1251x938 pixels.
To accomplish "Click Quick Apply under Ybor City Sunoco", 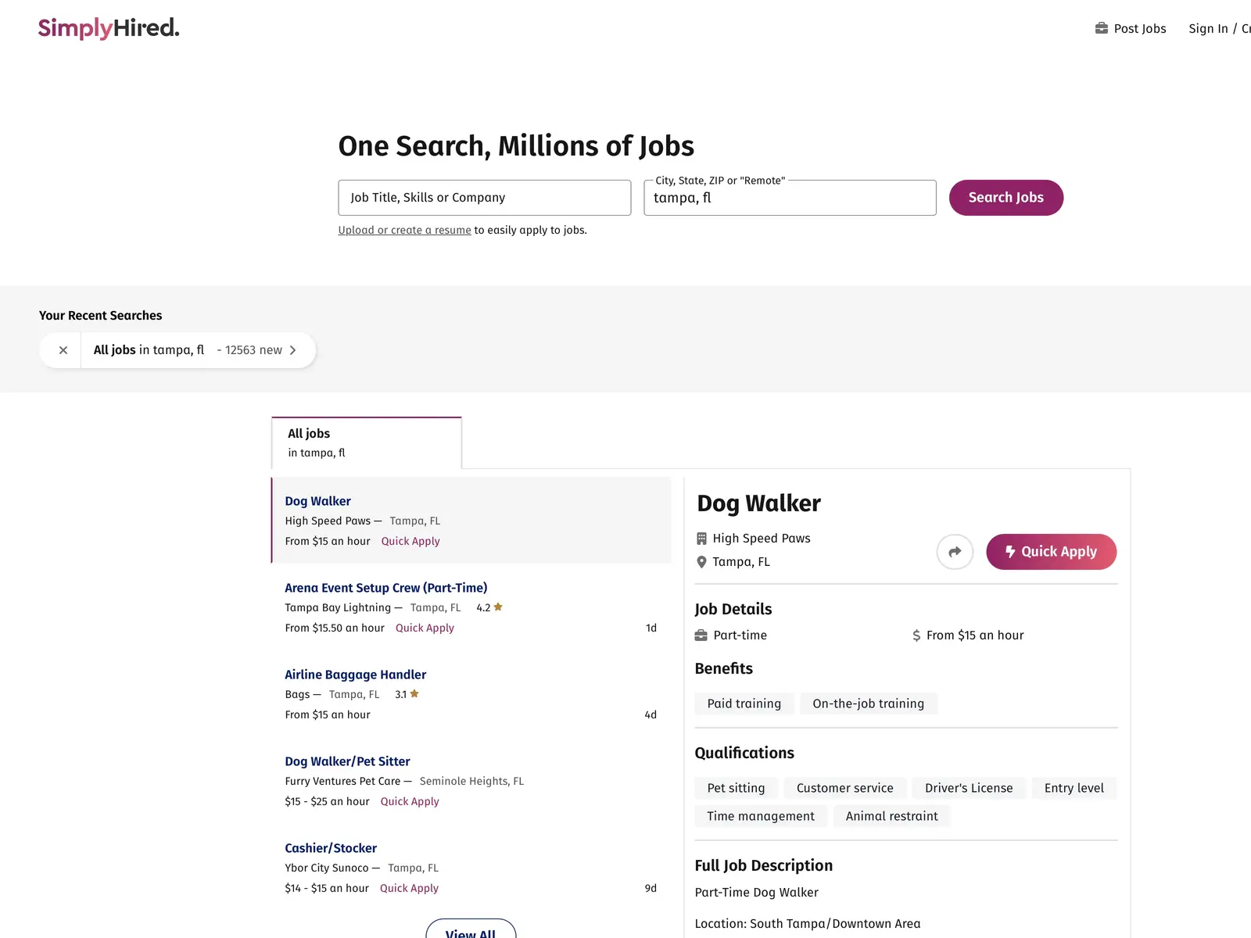I will pos(409,888).
